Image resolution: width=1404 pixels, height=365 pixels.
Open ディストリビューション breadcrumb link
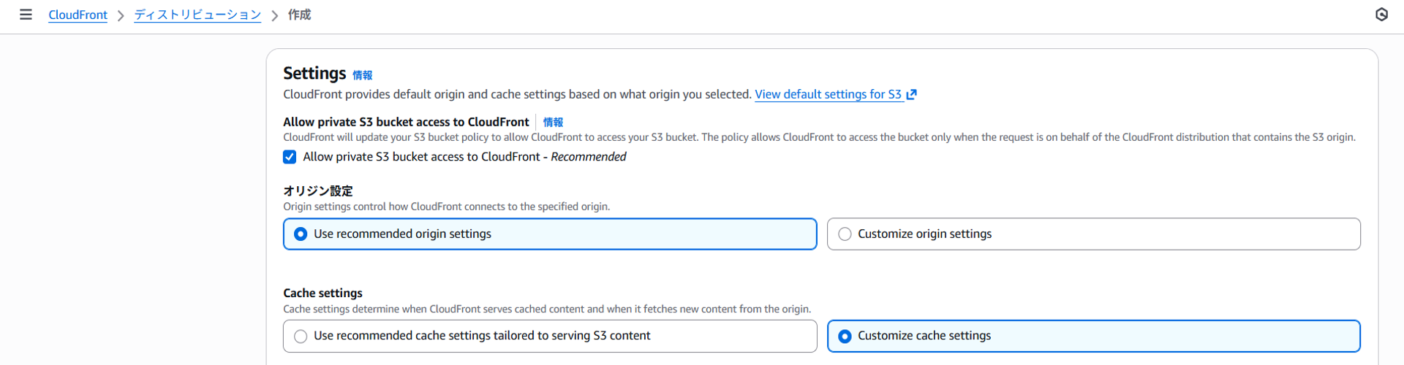(197, 15)
